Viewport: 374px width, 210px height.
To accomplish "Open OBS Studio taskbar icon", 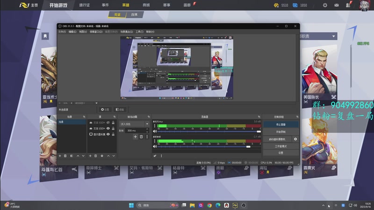I will tap(244, 205).
